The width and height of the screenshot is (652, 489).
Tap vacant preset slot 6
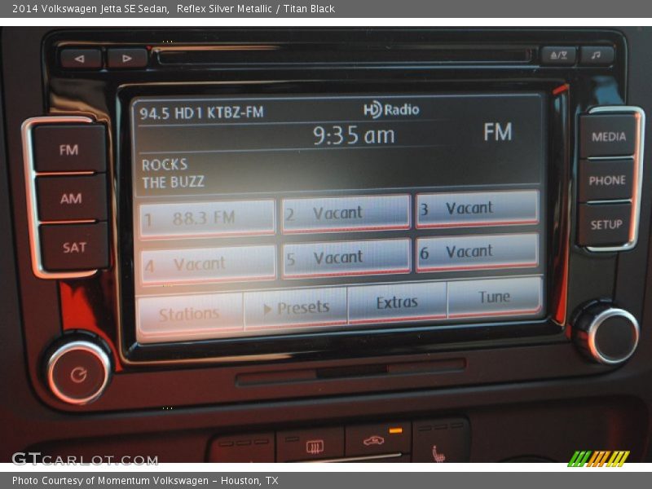tap(478, 252)
